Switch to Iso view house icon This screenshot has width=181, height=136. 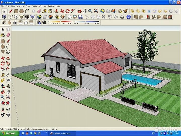[x=4, y=22]
